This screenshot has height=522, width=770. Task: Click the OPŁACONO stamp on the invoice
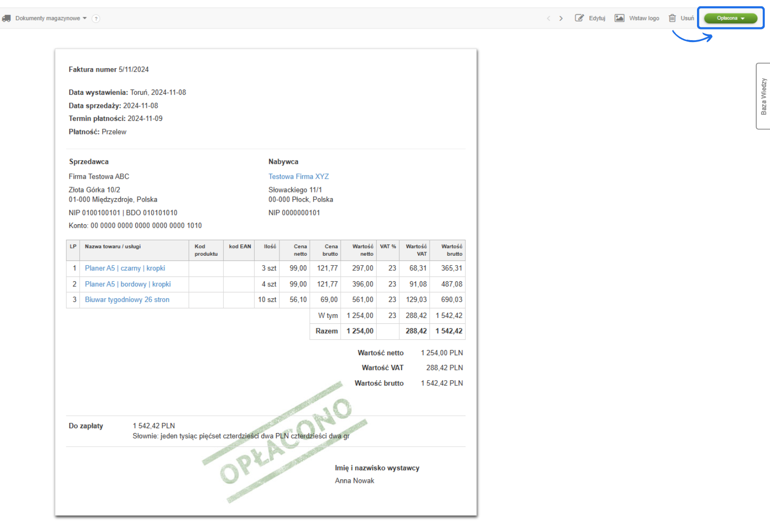[x=285, y=442]
